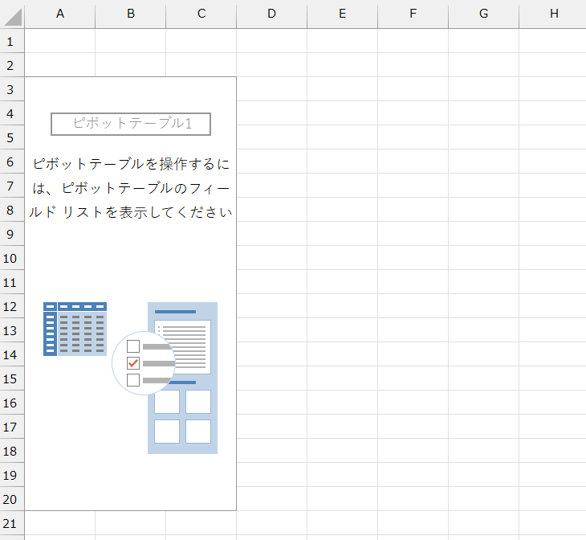Click the top unchecked checkbox in the illustration
Image resolution: width=586 pixels, height=540 pixels.
coord(133,346)
